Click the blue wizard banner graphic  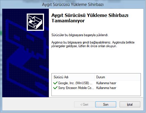(26, 53)
